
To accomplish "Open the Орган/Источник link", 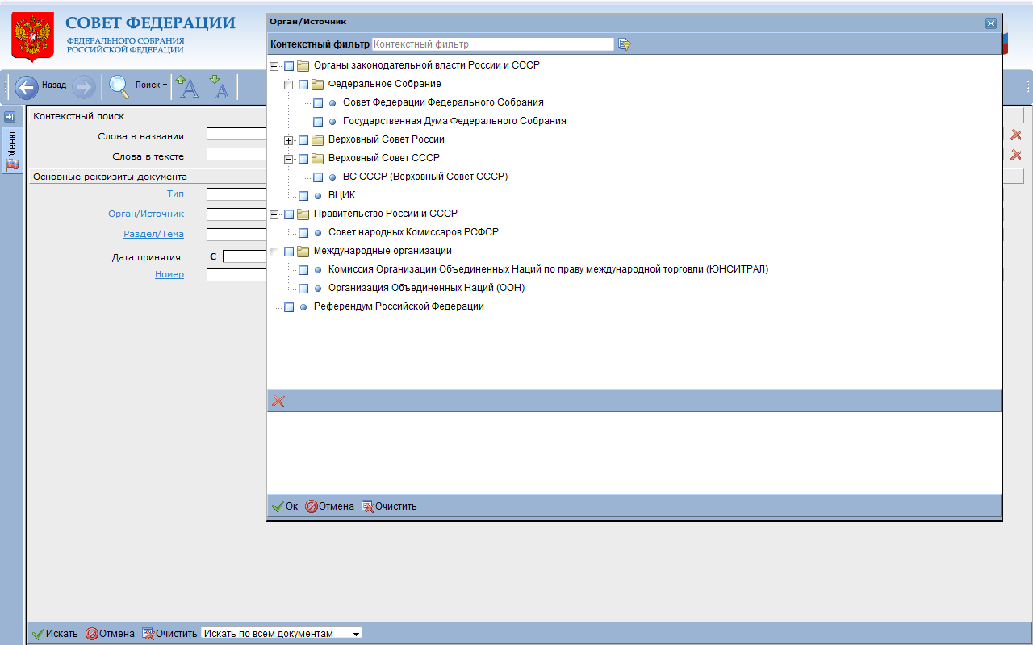I will coord(146,214).
